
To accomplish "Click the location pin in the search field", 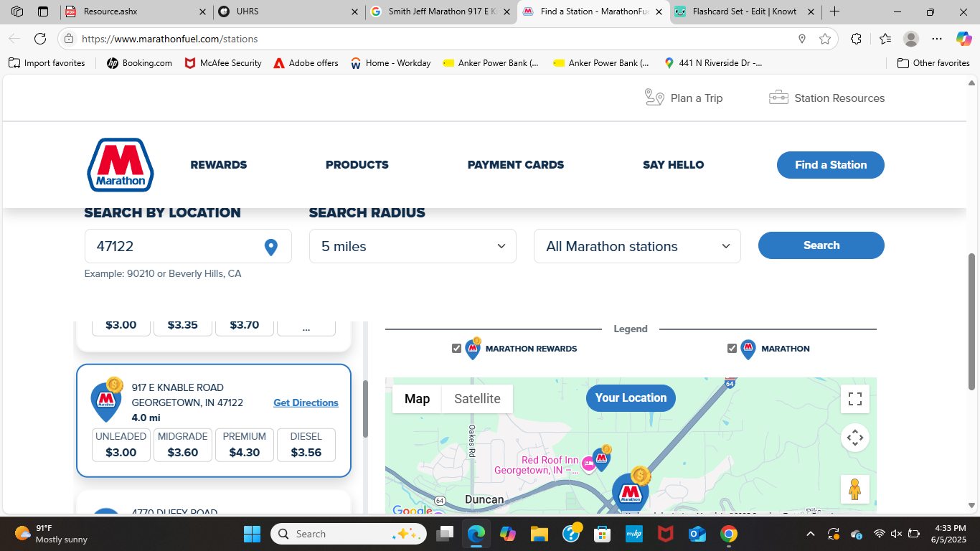I will pyautogui.click(x=271, y=247).
